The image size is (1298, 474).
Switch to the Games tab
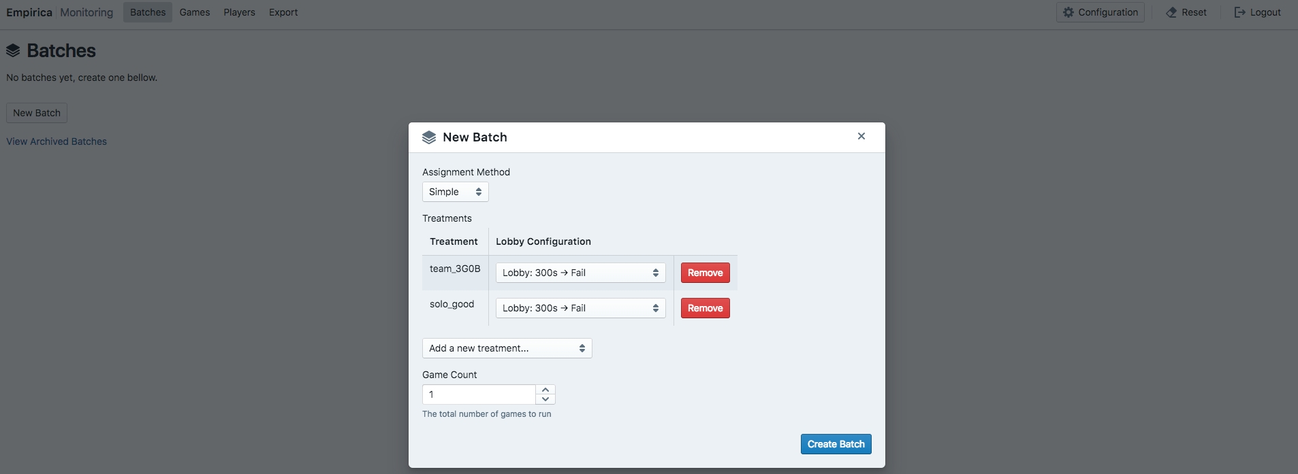tap(195, 12)
